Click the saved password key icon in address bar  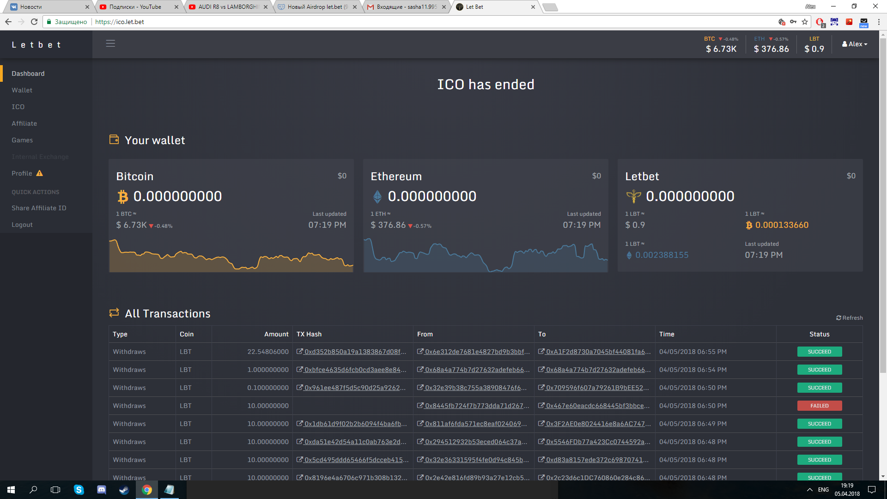pyautogui.click(x=793, y=22)
